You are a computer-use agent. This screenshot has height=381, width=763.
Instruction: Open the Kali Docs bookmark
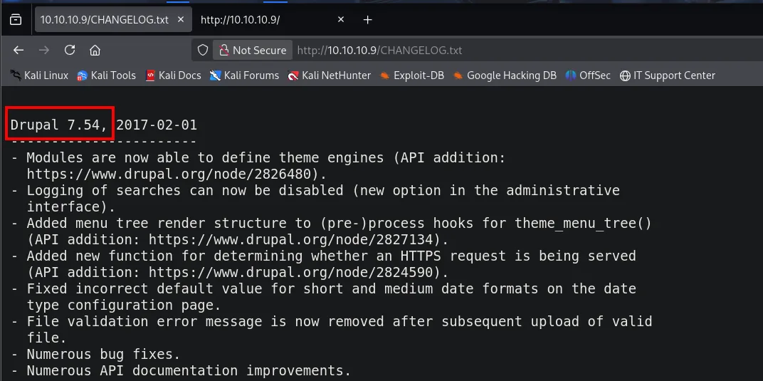[173, 75]
